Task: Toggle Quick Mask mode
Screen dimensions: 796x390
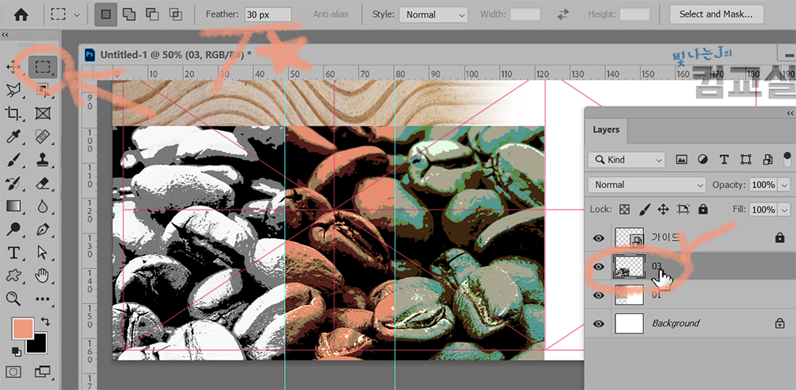Action: pyautogui.click(x=14, y=372)
